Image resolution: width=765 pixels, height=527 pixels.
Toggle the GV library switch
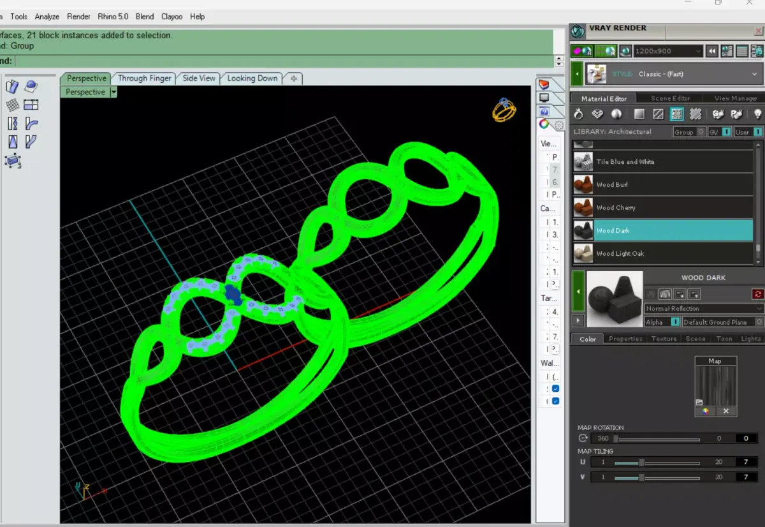click(728, 132)
